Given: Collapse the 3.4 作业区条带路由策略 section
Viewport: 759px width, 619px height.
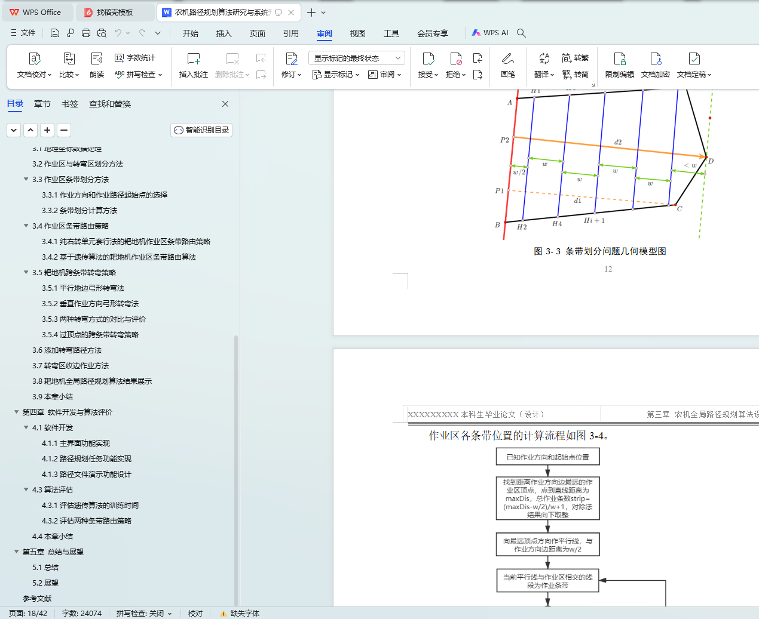Looking at the screenshot, I should click(26, 226).
